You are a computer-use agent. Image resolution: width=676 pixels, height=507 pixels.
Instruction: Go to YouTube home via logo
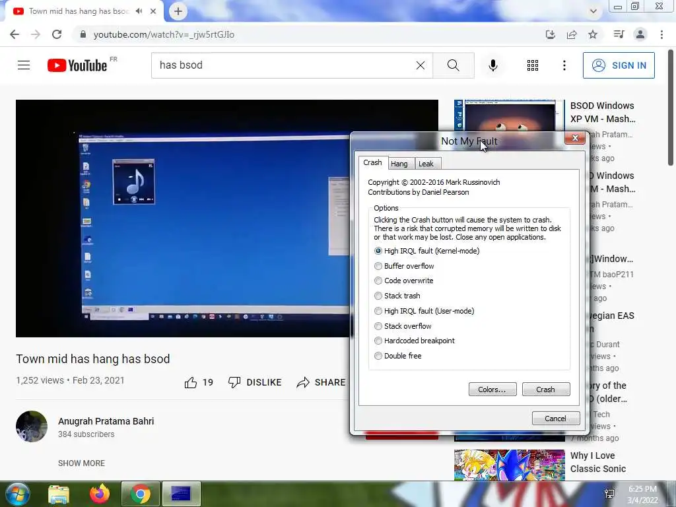click(78, 65)
